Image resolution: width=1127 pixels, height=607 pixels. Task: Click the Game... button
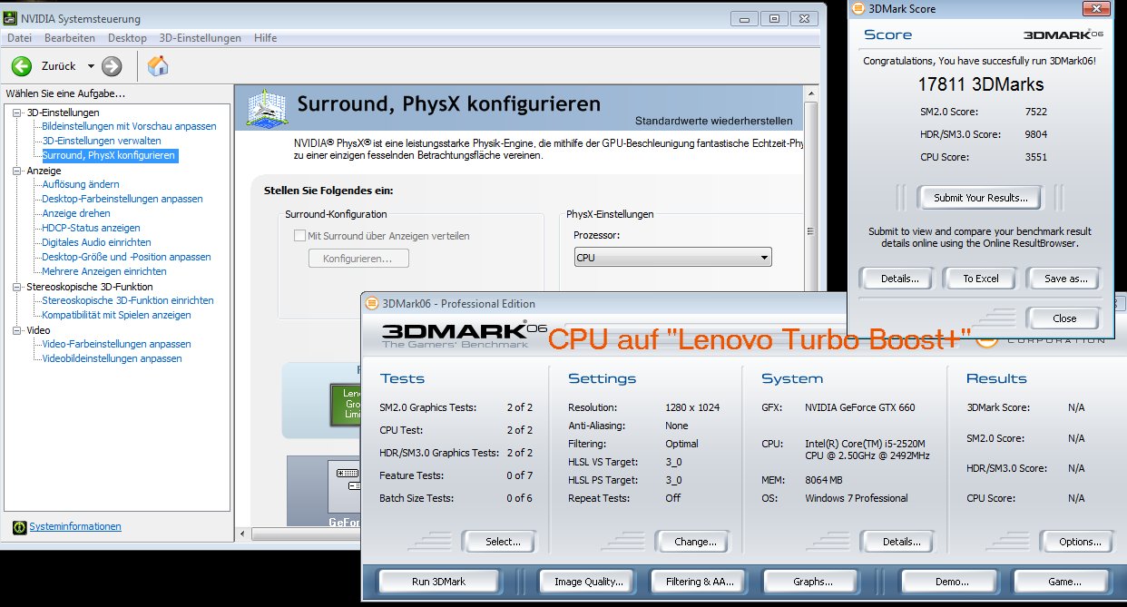[x=1062, y=582]
